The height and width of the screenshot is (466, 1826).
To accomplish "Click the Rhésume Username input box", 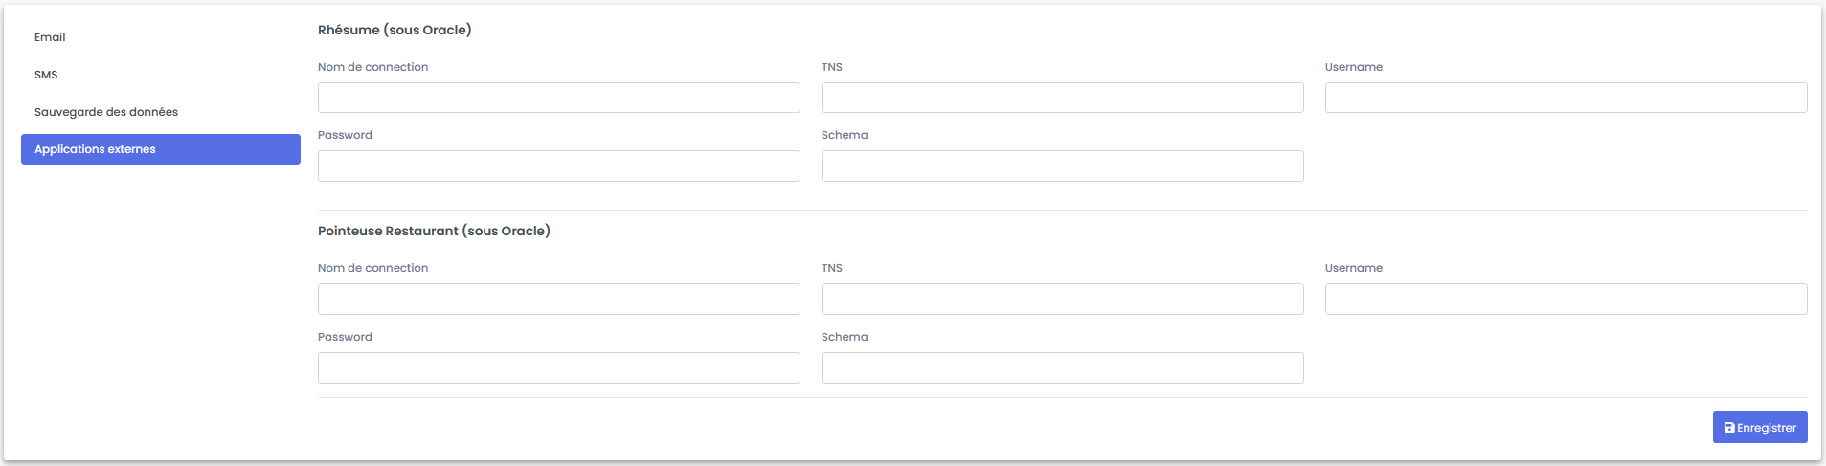I will click(1566, 98).
